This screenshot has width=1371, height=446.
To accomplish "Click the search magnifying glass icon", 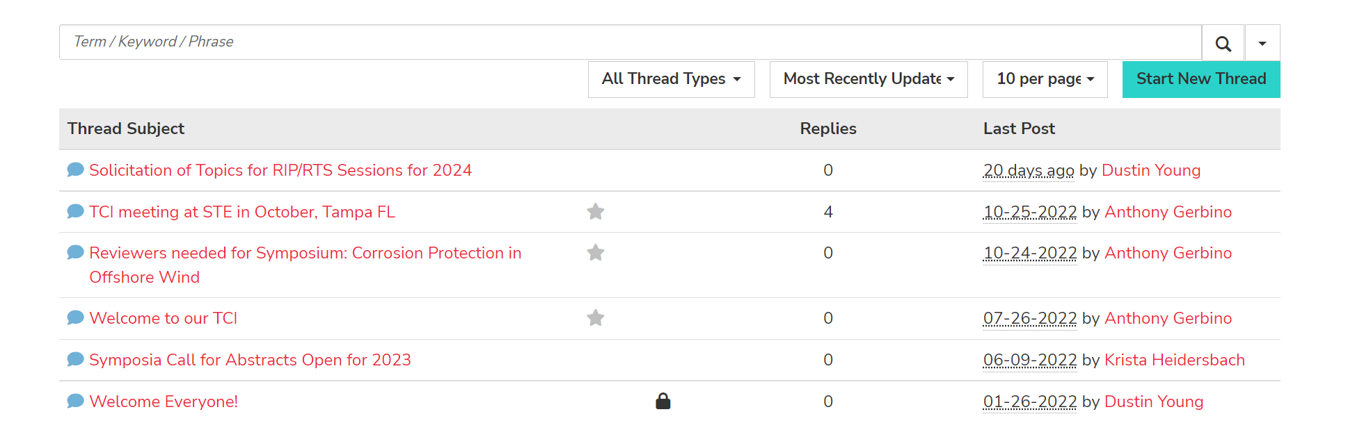I will point(1223,43).
